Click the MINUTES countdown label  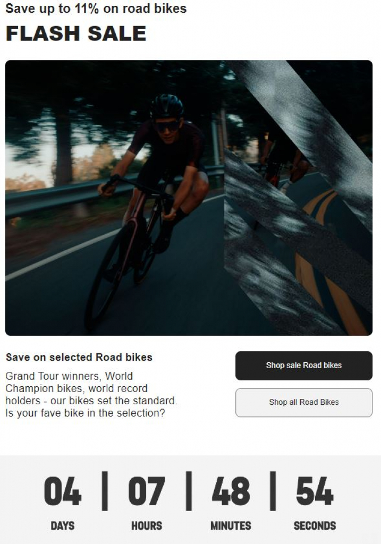tap(231, 525)
